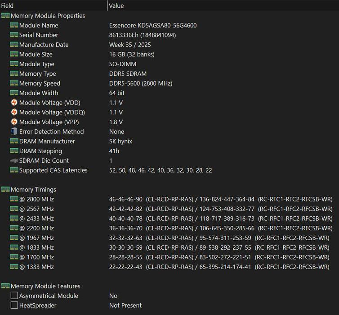Click the memory icon beside Module Name

pyautogui.click(x=14, y=25)
